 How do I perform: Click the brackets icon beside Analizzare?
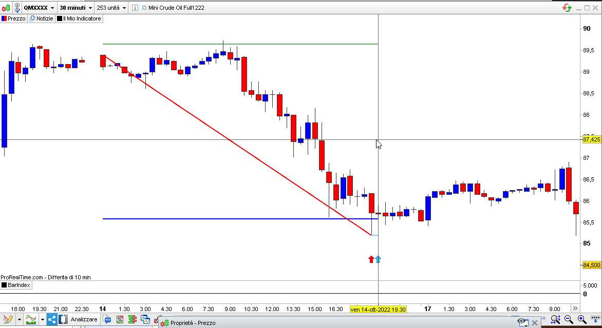[x=63, y=319]
